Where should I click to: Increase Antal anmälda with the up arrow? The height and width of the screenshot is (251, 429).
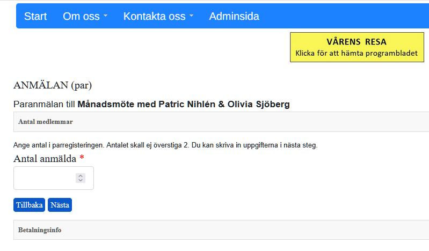[81, 175]
